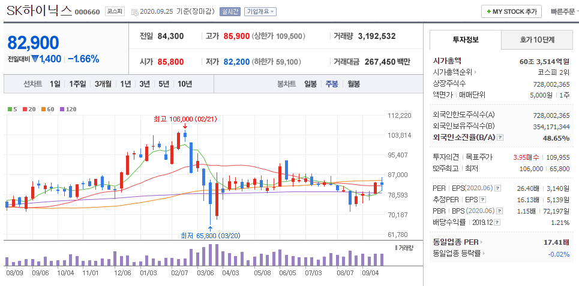
Task: Select the 3개월 line chart period
Action: point(103,84)
